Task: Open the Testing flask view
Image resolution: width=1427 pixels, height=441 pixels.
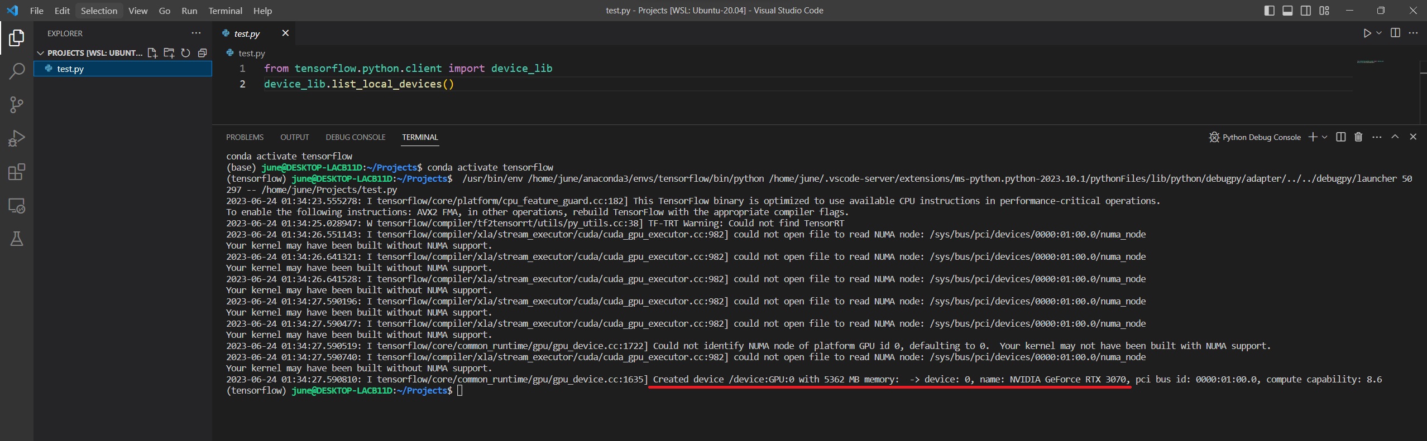Action: point(17,239)
